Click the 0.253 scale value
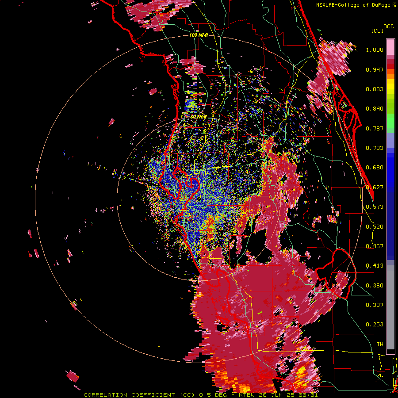The image size is (398, 398). click(x=375, y=325)
